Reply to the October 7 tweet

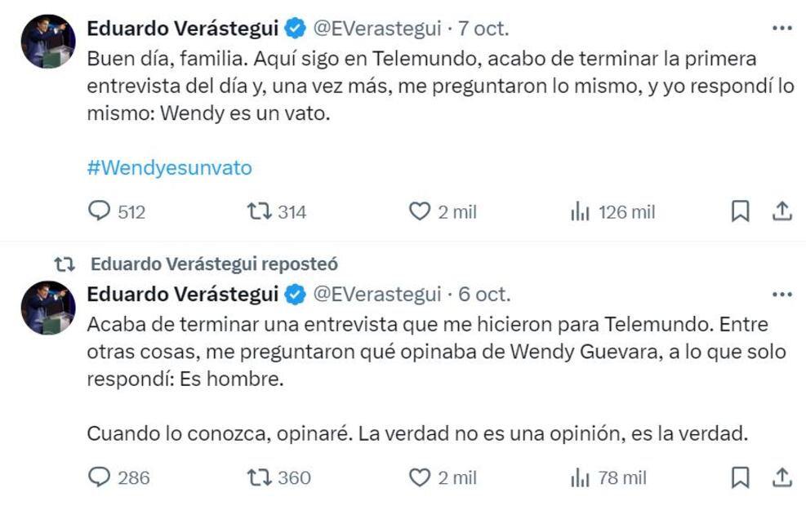99,212
